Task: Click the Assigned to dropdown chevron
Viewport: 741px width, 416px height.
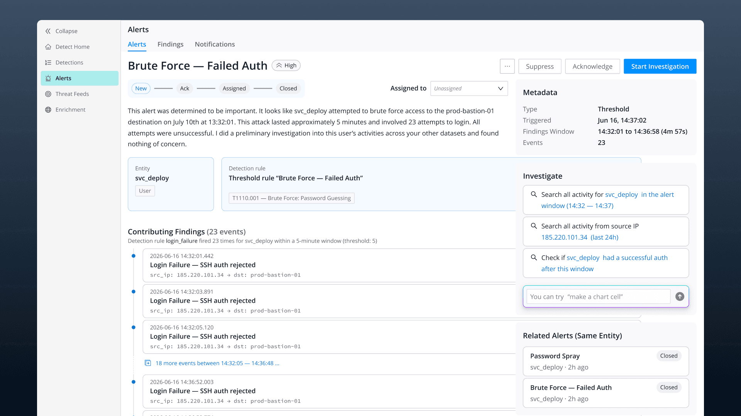Action: pyautogui.click(x=501, y=89)
